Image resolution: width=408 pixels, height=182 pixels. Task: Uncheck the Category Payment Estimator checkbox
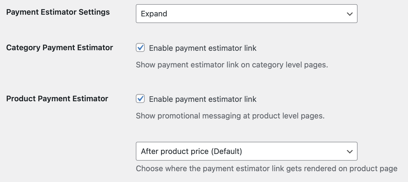tap(140, 48)
